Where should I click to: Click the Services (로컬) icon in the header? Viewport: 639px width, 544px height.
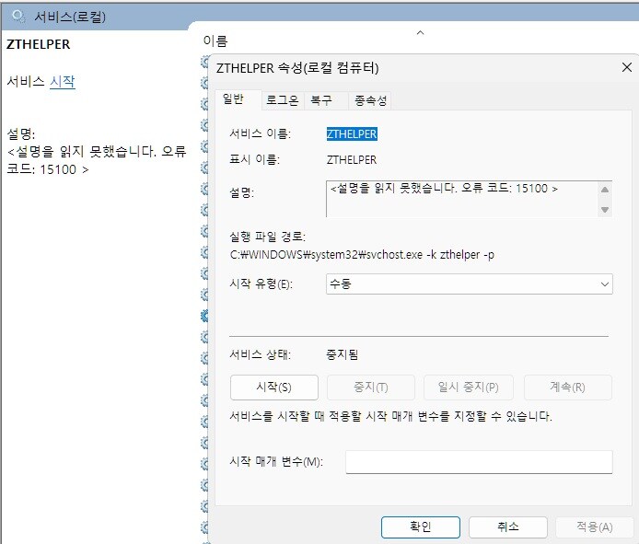click(x=17, y=17)
